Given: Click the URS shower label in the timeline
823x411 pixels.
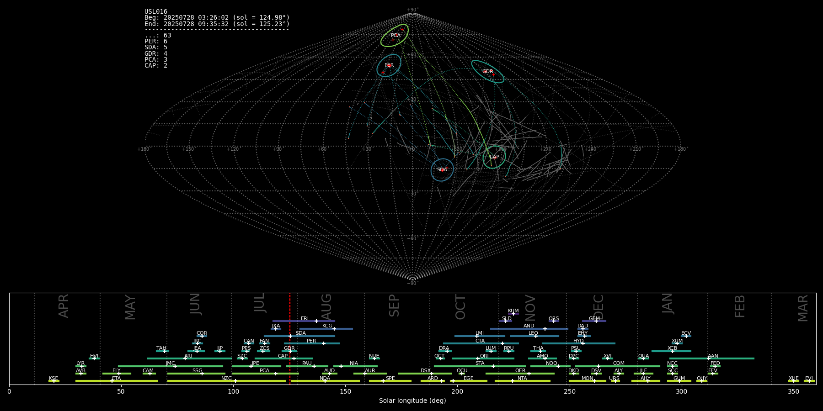Looking at the screenshot, I should point(614,379).
